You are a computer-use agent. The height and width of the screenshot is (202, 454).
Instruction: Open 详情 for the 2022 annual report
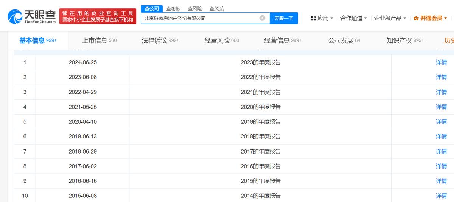pos(441,77)
